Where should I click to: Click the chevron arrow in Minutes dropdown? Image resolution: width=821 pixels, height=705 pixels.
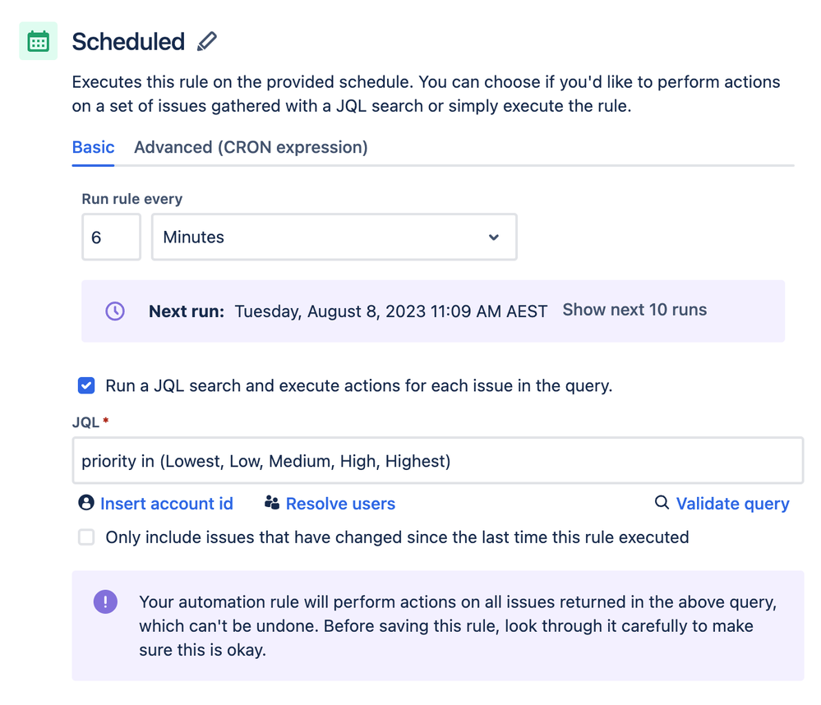click(493, 237)
